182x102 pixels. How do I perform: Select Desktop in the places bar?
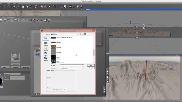pos(46,44)
